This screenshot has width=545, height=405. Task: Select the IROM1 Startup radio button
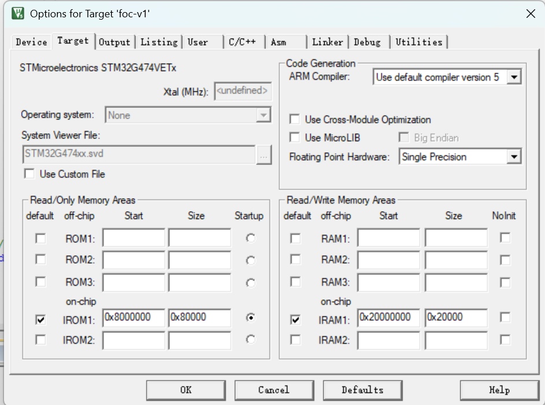tap(250, 317)
